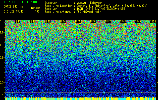Click the 1843 time marker
Image resolution: width=158 pixels, height=100 pixels.
47,21
